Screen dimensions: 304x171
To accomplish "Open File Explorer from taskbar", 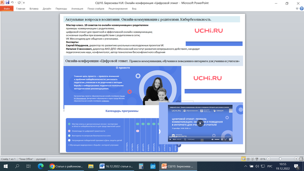I will pyautogui.click(x=91, y=166).
